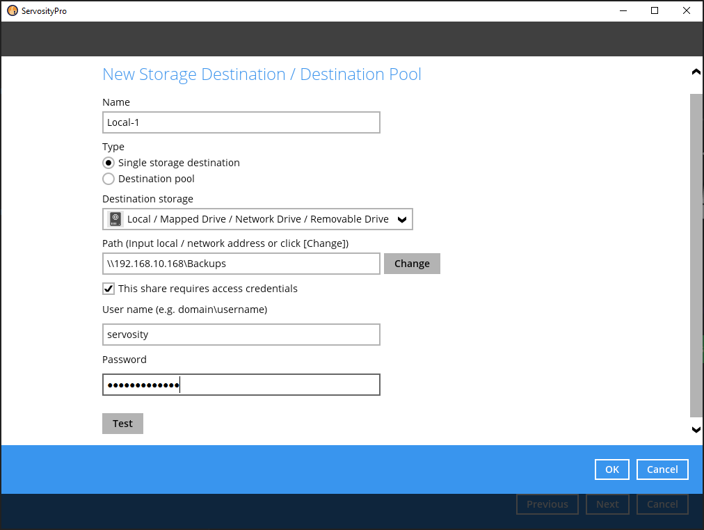Click the User name field showing servosity
Viewport: 704px width, 530px height.
click(241, 334)
